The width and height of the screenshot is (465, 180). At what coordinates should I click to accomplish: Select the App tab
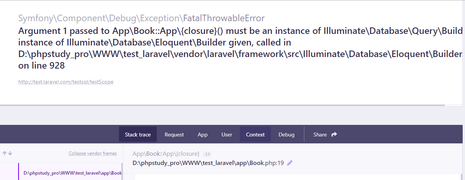(202, 135)
